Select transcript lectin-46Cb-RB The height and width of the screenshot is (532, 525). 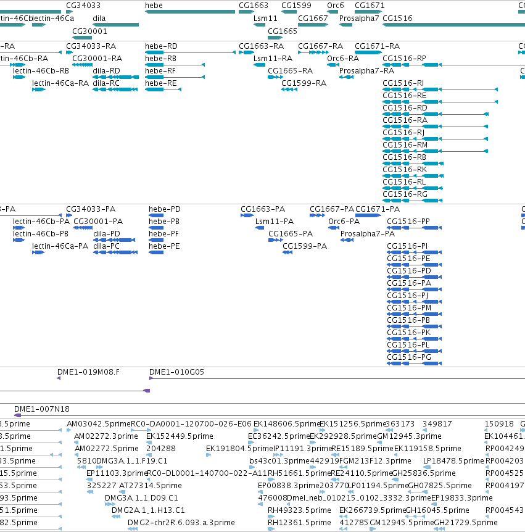click(x=19, y=77)
